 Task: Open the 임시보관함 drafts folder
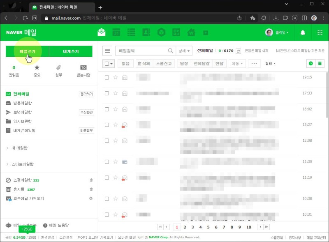pos(23,121)
